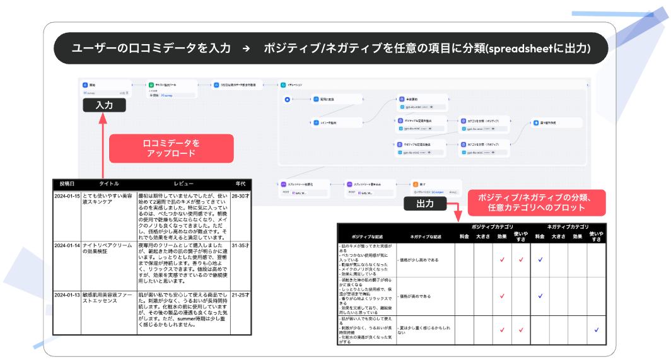Select the ポジティブカテゴリ table header
Image resolution: width=671 pixels, height=362 pixels.
coord(492,226)
